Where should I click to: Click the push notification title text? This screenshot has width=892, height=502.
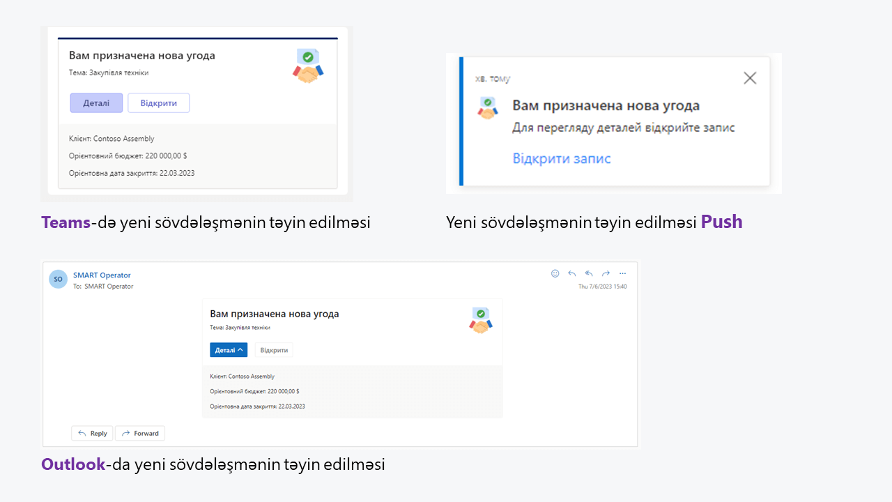click(606, 106)
